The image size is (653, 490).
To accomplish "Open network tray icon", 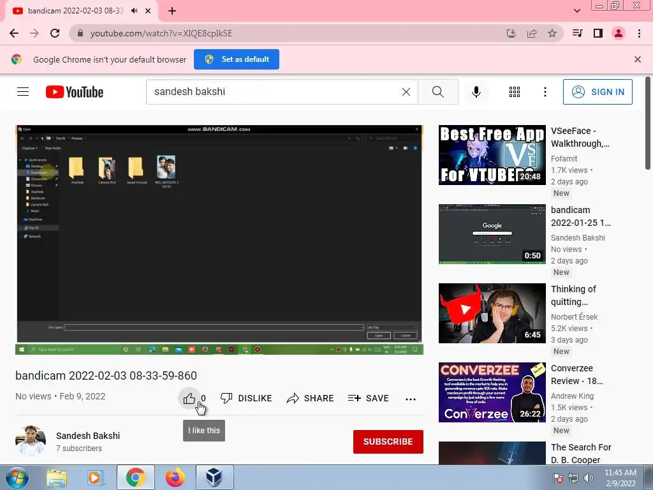I will coord(573,478).
